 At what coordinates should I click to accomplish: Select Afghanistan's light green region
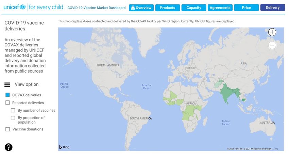click(218, 85)
